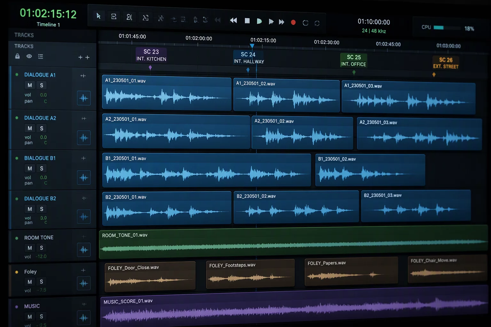
Task: Open waveform button on DIALOGUE A2 track
Action: 84,138
